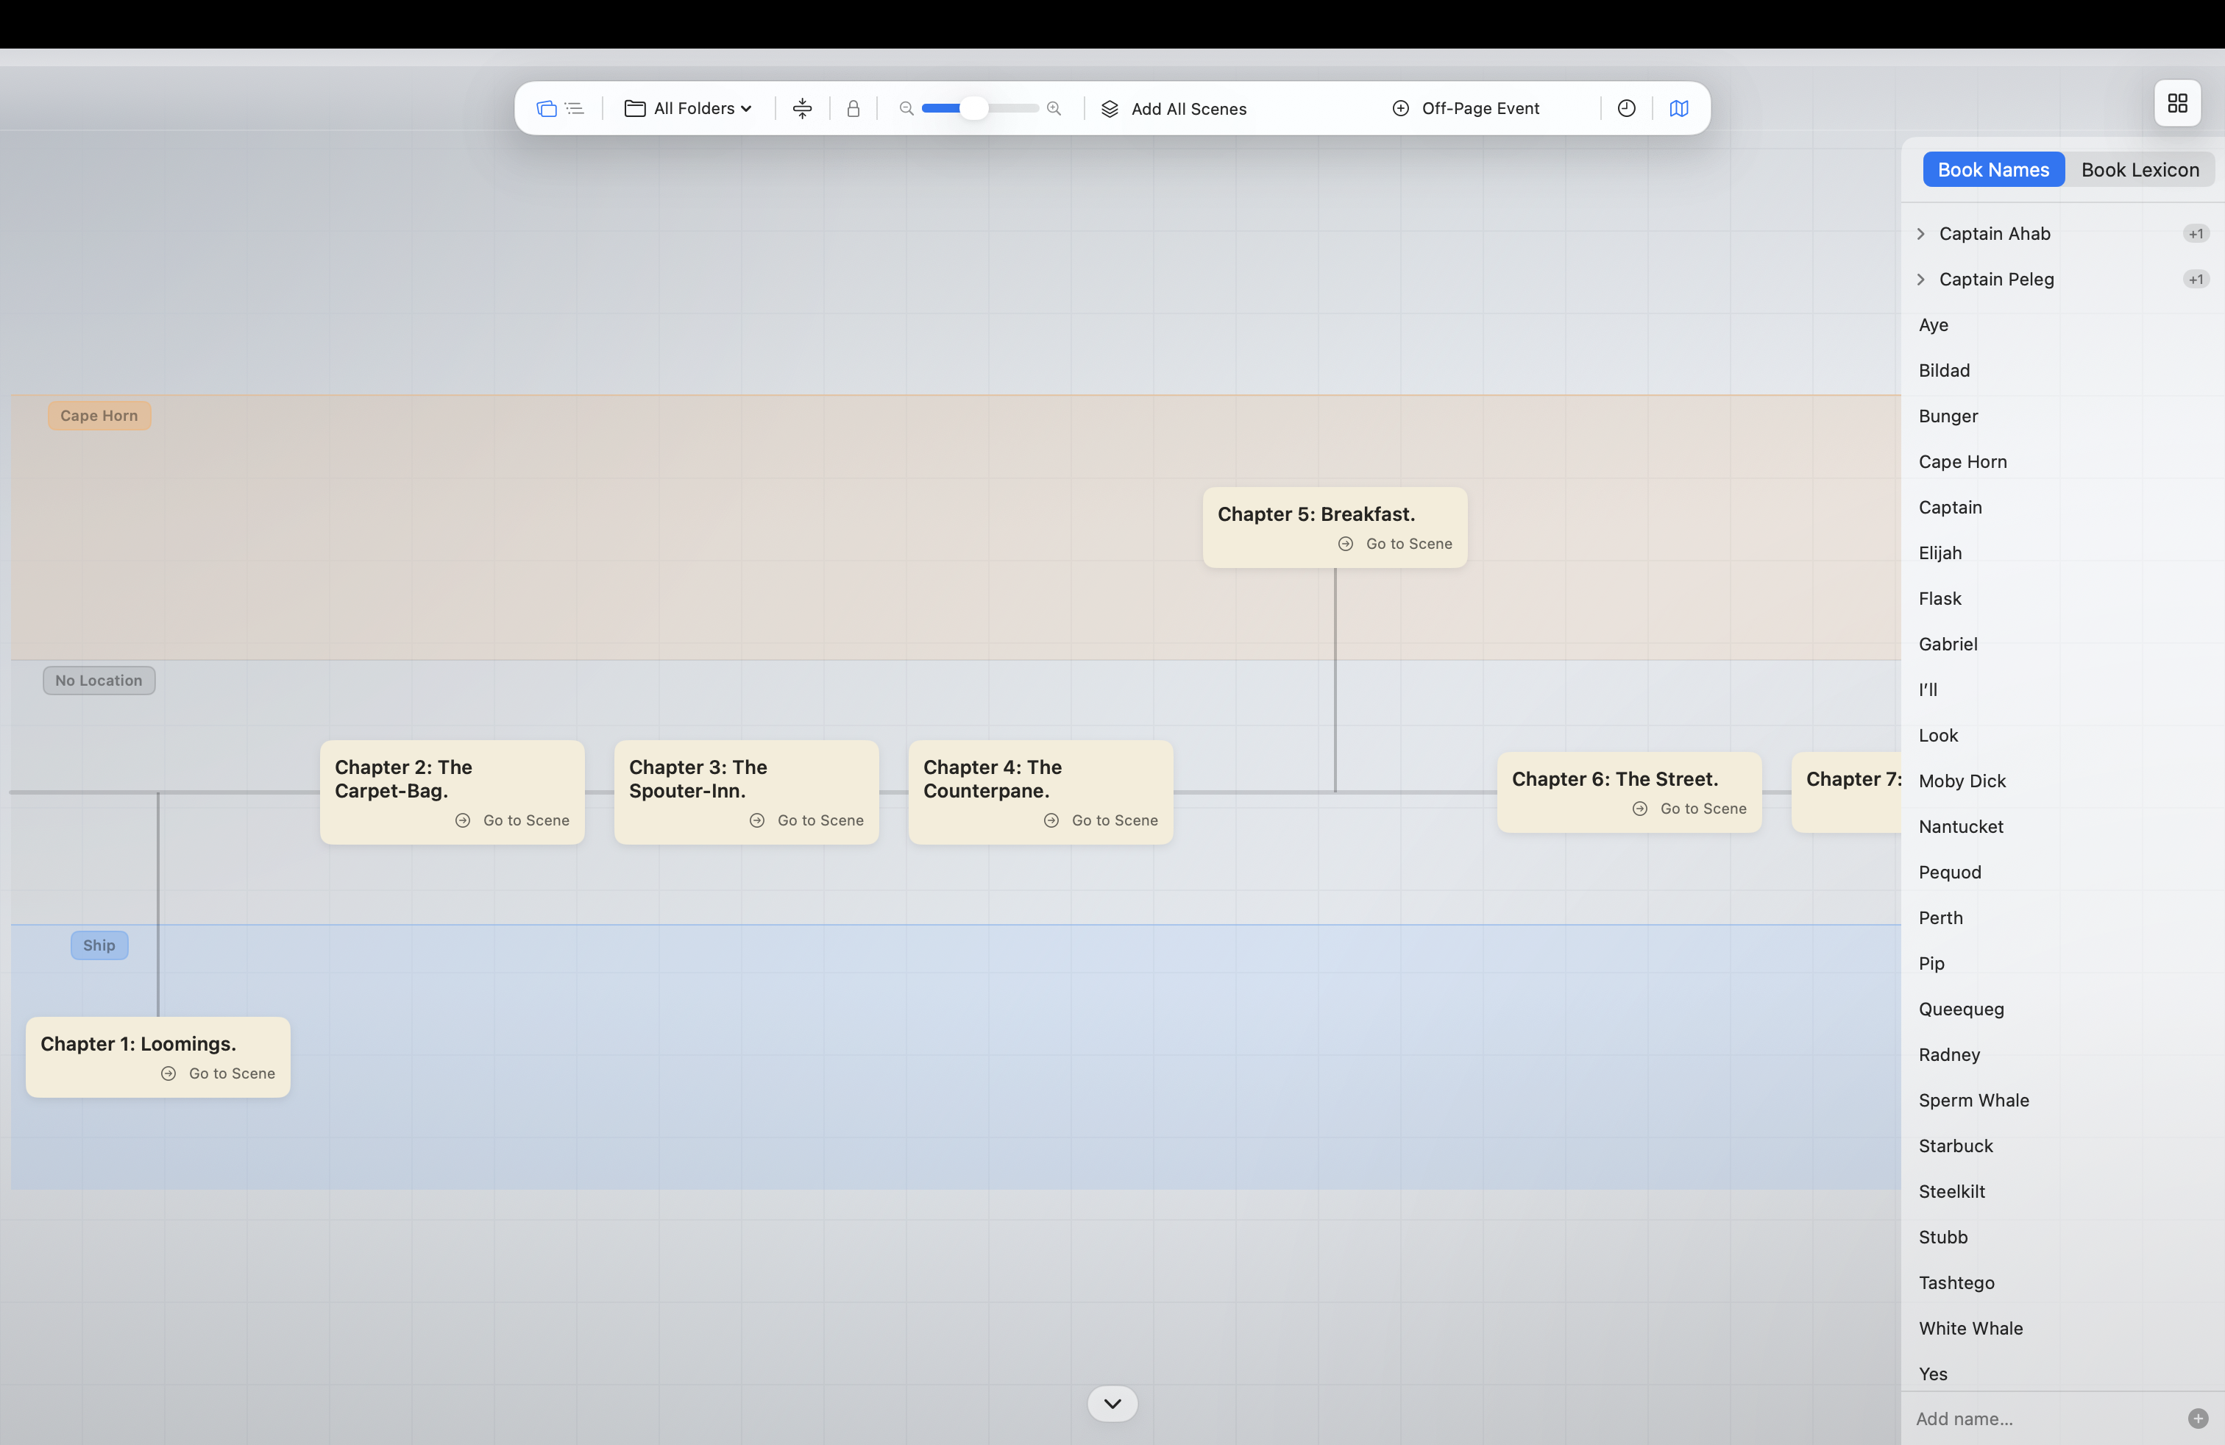The height and width of the screenshot is (1445, 2225).
Task: Click Add All Scenes button
Action: [x=1174, y=108]
